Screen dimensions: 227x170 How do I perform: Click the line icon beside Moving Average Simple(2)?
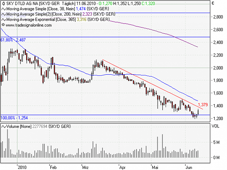[4, 14]
